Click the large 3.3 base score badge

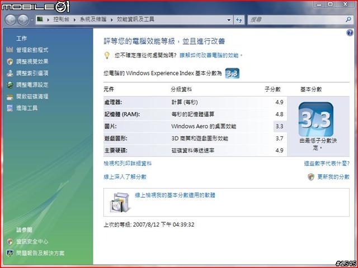pyautogui.click(x=315, y=119)
